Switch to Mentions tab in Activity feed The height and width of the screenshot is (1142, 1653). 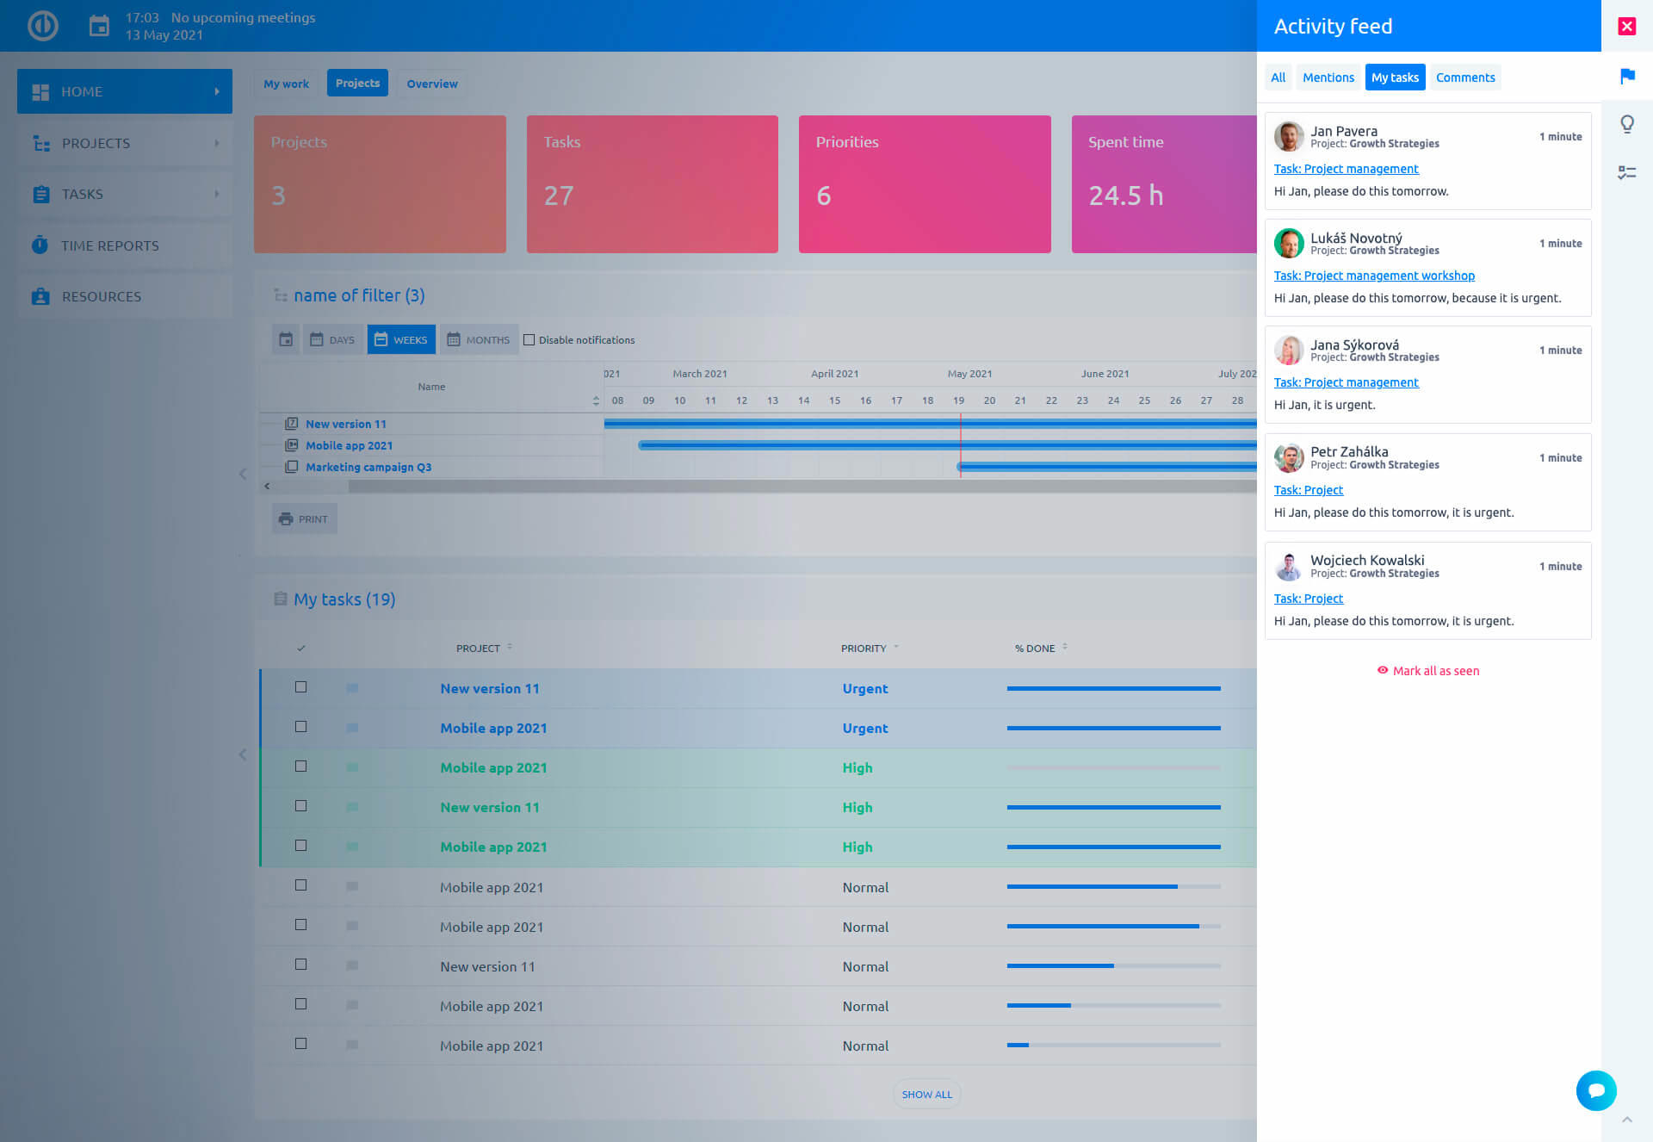[x=1328, y=78]
